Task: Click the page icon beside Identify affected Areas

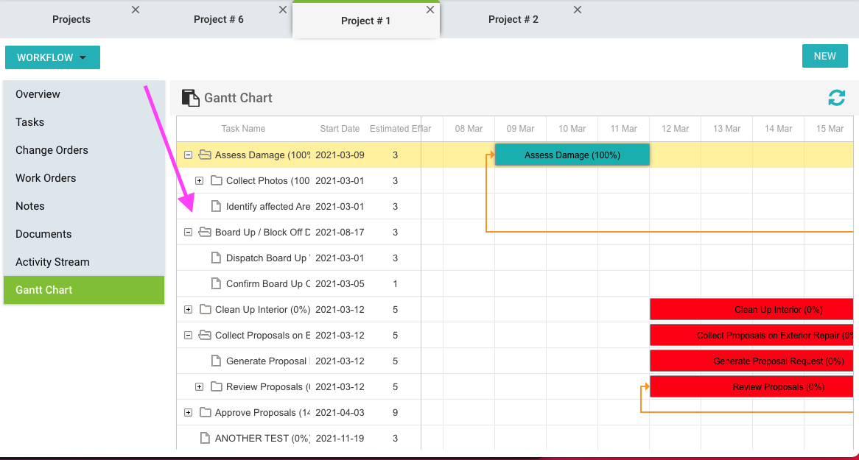Action: 214,206
